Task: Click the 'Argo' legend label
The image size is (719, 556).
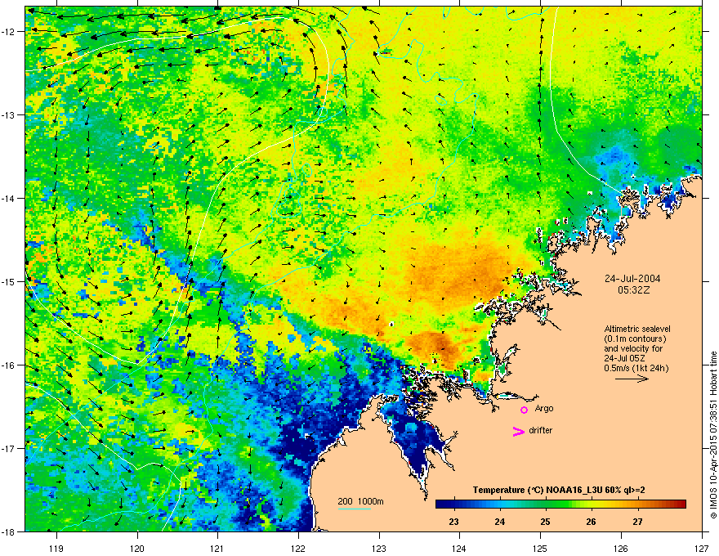Action: click(544, 408)
